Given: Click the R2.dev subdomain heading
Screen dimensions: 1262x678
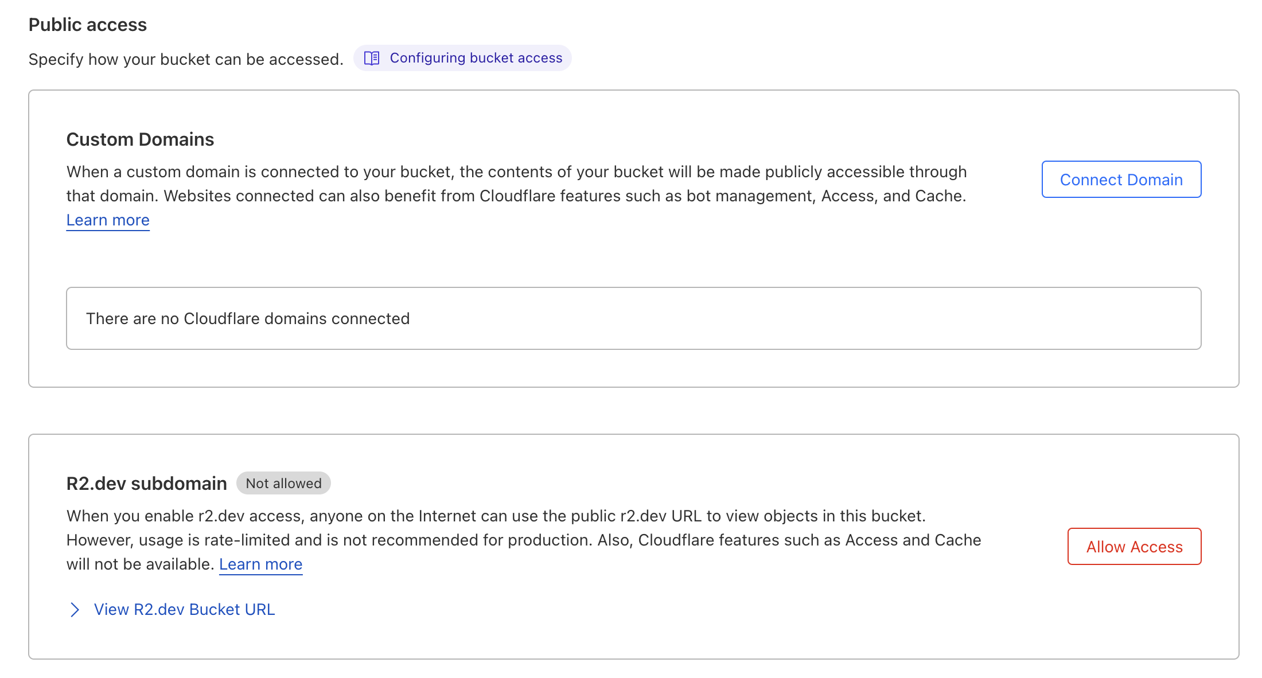Looking at the screenshot, I should click(x=147, y=482).
